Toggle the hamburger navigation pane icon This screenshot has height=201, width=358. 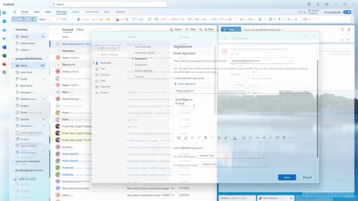click(15, 12)
